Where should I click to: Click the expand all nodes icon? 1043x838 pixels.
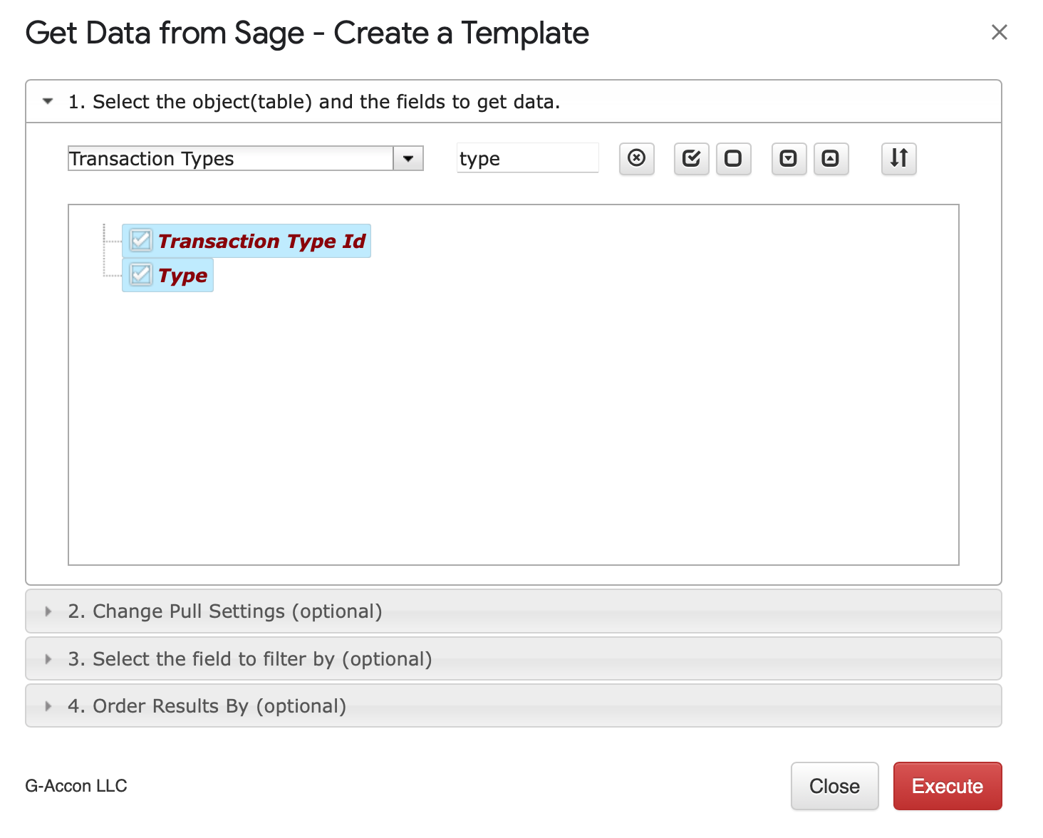coord(789,158)
